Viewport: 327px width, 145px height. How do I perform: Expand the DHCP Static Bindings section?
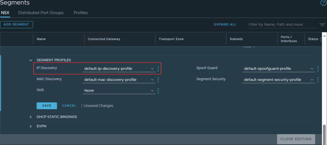pos(31,117)
